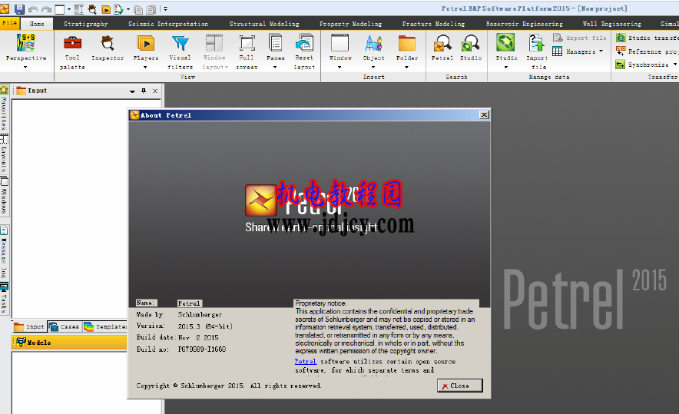Toggle auto-hide pin on Input pane
The width and height of the screenshot is (679, 414).
click(144, 91)
